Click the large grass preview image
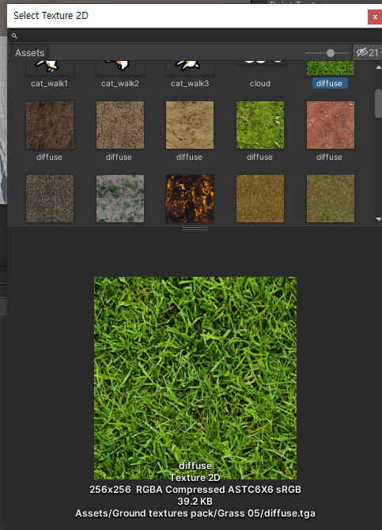Screen dimensions: 382x530 (x=195, y=378)
